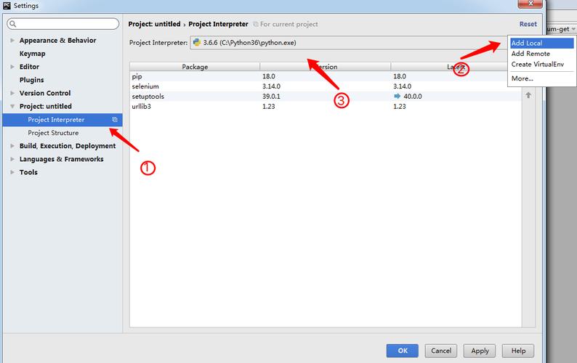Click the upgrade arrow icon right of the table
Viewport: 577px width, 363px height.
click(x=528, y=95)
